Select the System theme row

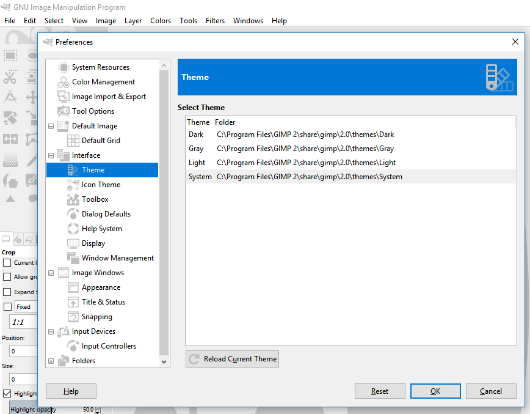[351, 177]
